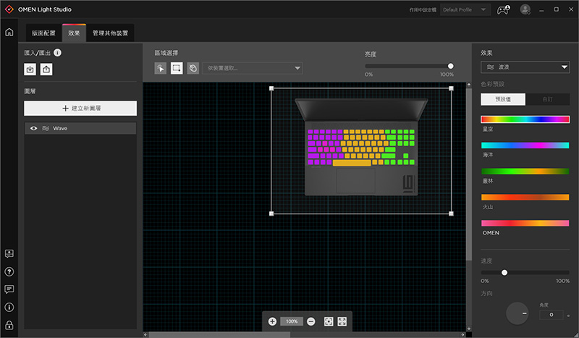Click the OMEN Light Studio logo icon
The width and height of the screenshot is (579, 338).
point(9,9)
